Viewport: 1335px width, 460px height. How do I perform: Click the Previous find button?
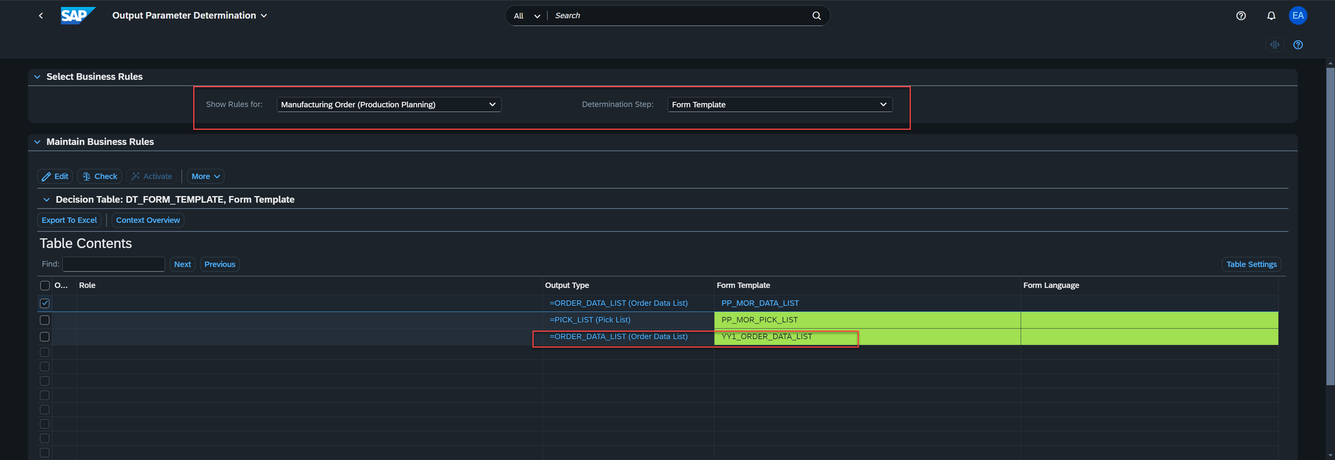pyautogui.click(x=220, y=264)
